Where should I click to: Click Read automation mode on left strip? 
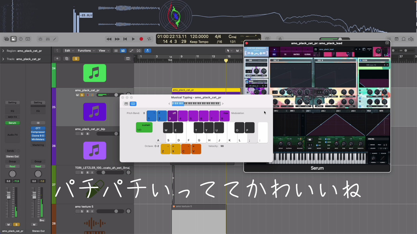tap(12, 166)
